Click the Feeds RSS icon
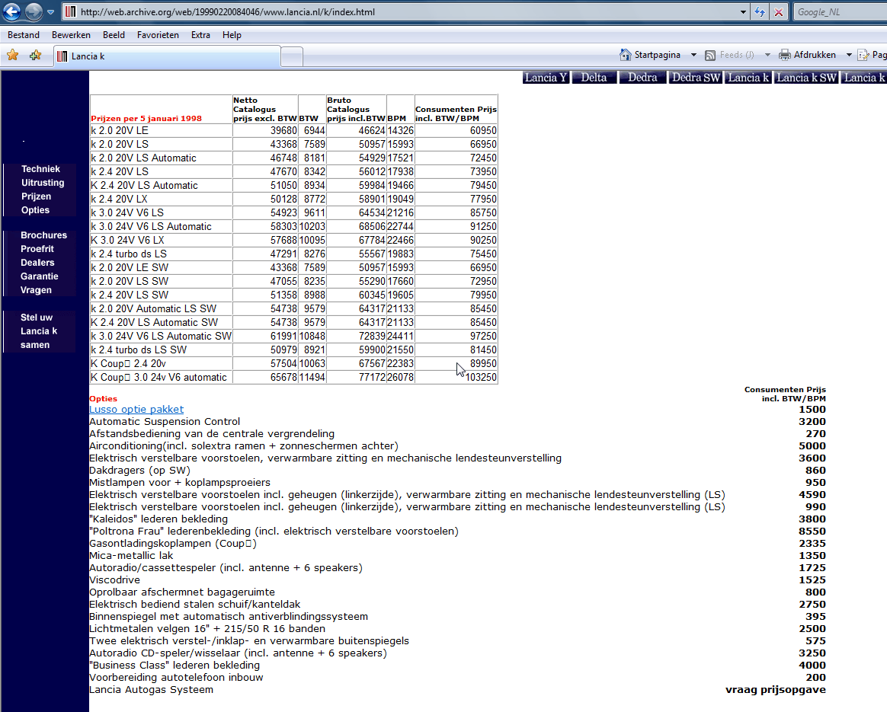 710,55
